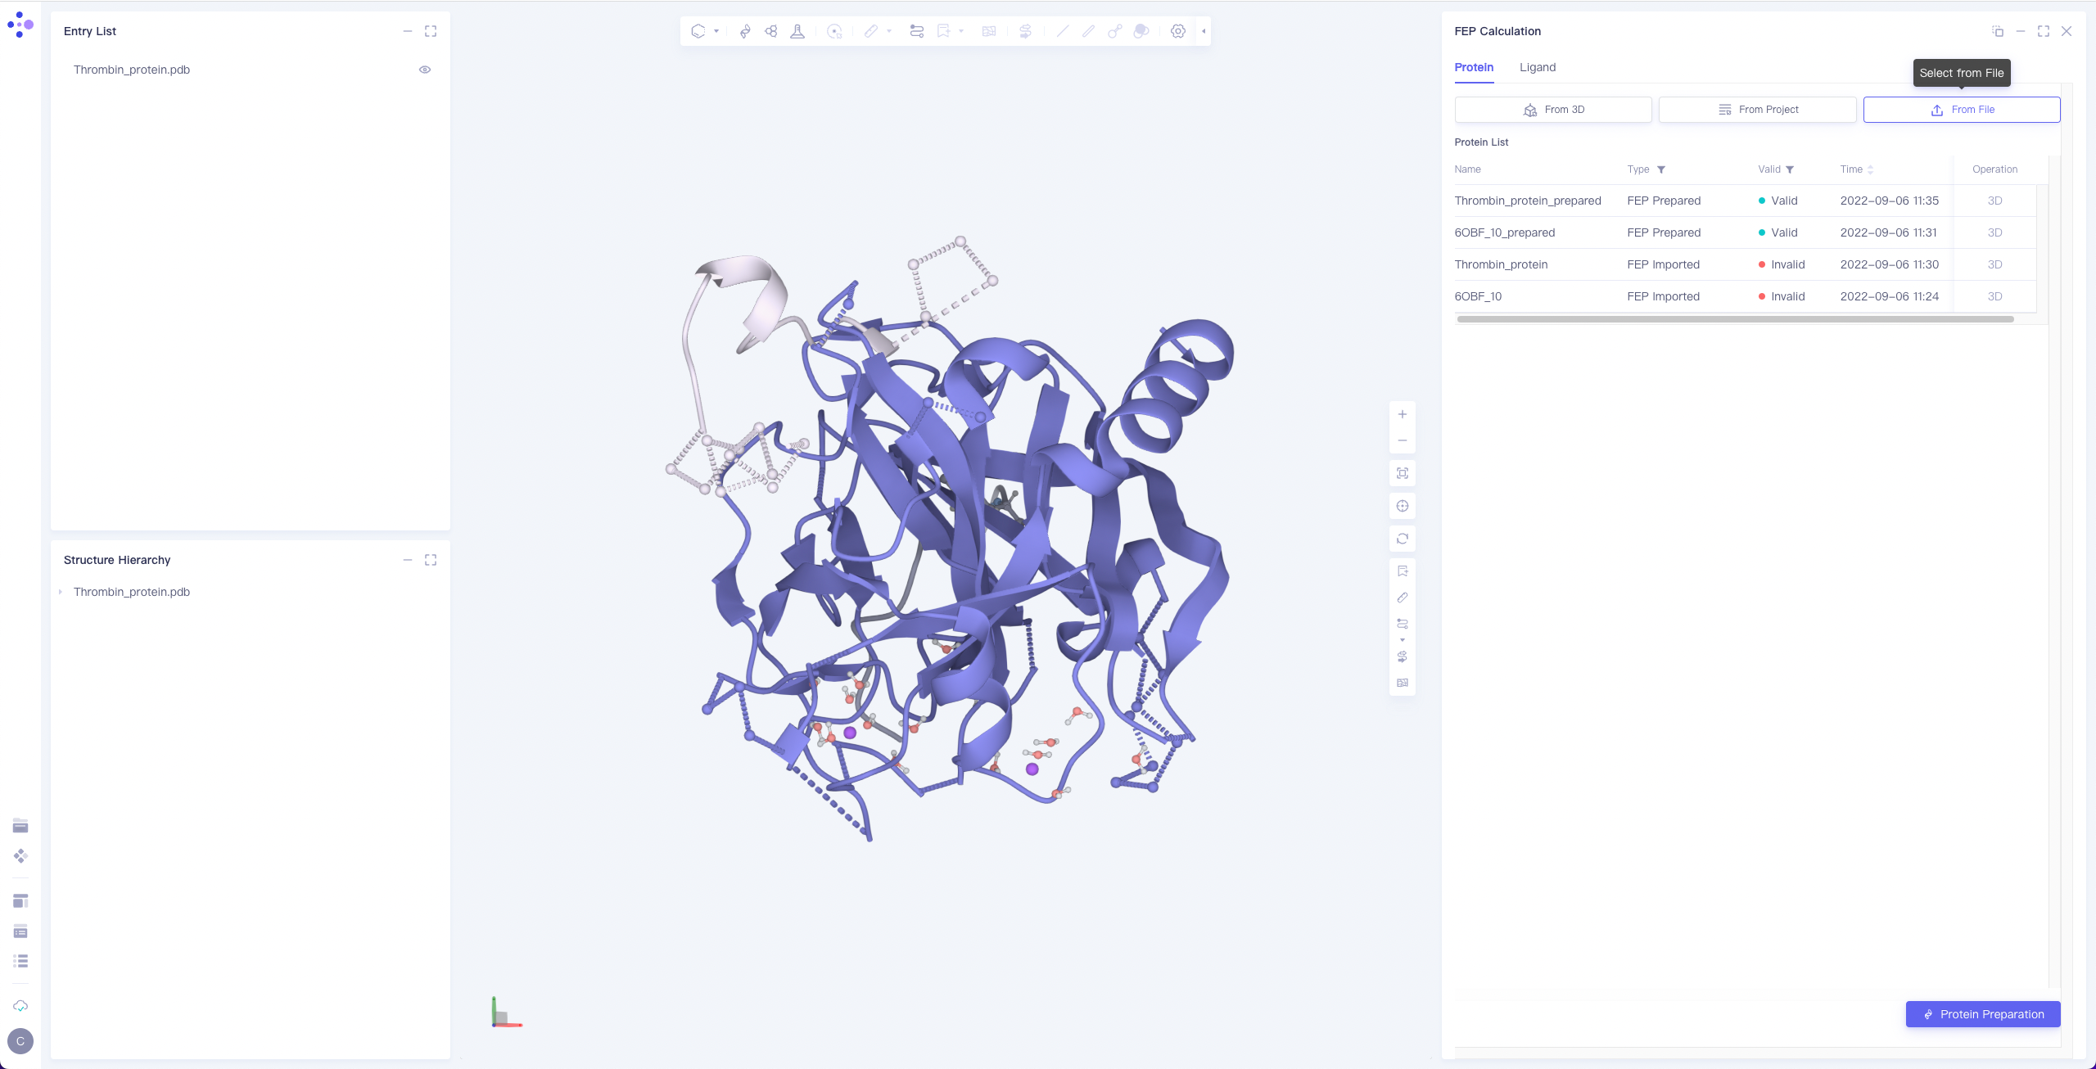Viewport: 2096px width, 1069px height.
Task: Click the From 3D button
Action: click(x=1553, y=110)
